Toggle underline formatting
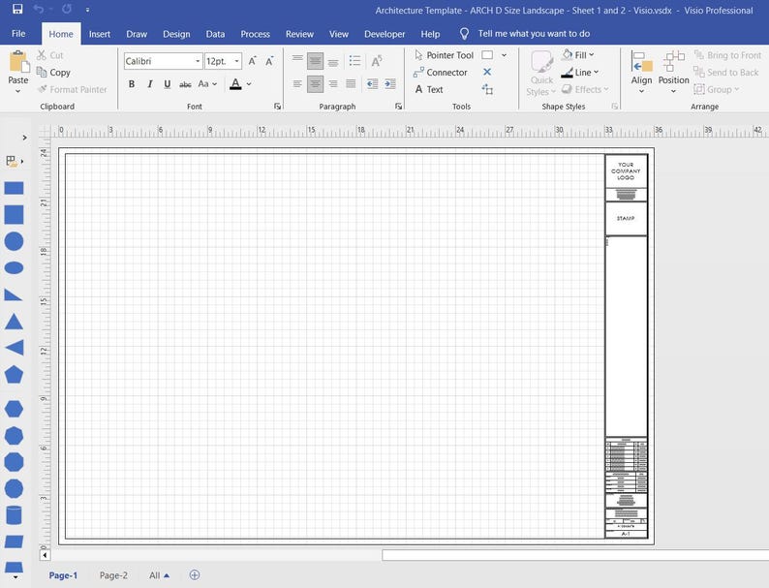This screenshot has height=588, width=769. (x=168, y=84)
